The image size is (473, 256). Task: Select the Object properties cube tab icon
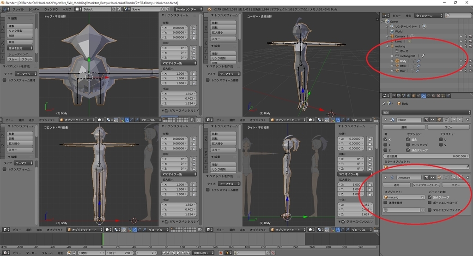[414, 96]
